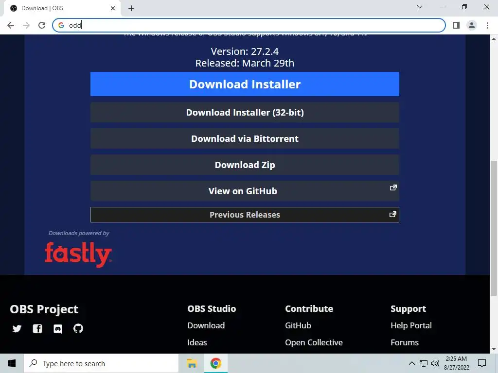Open File Explorer from taskbar
498x373 pixels.
[192, 363]
